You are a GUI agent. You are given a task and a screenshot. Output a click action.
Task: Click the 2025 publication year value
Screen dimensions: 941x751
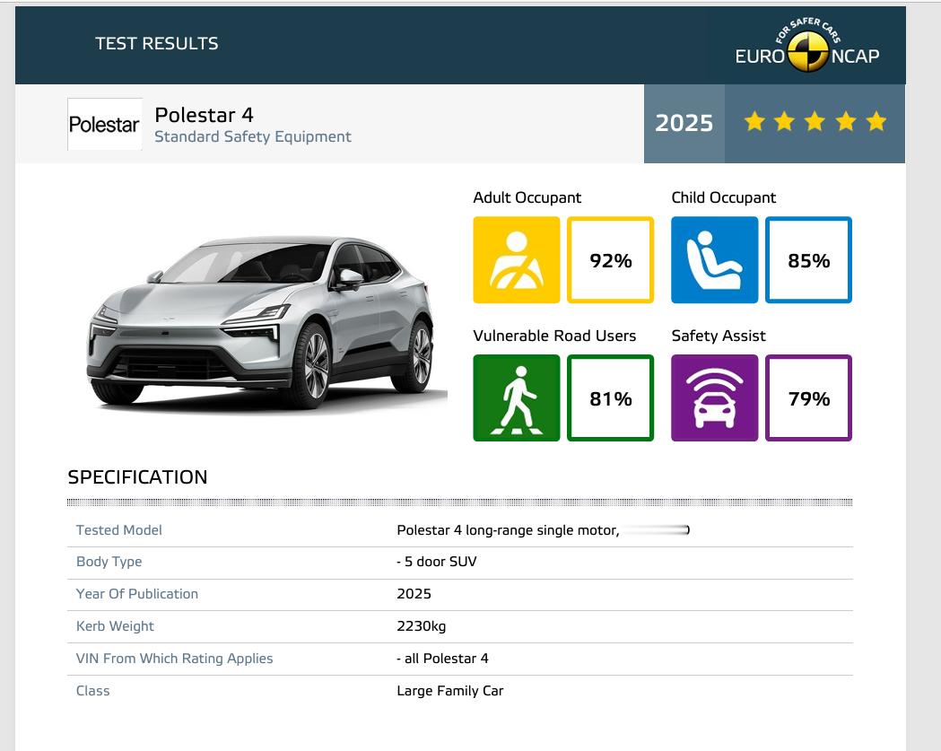414,594
